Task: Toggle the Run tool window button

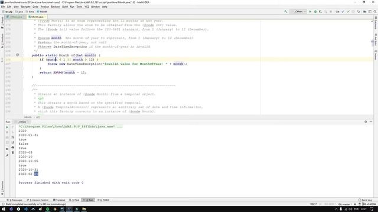Action: (88, 200)
